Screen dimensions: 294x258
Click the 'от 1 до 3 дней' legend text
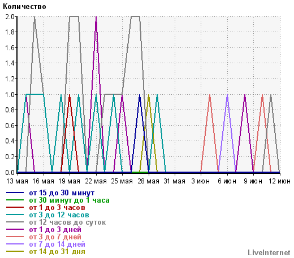coord(55,230)
